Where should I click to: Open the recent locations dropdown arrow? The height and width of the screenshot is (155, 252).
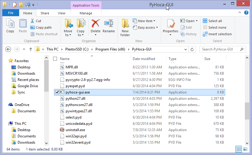tap(24, 49)
